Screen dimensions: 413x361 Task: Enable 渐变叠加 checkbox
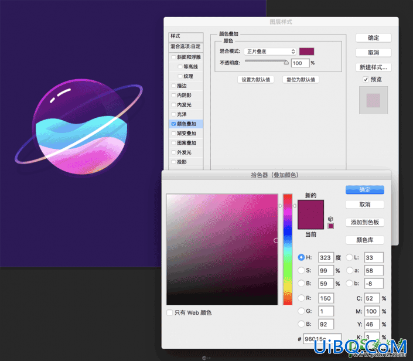coord(173,134)
